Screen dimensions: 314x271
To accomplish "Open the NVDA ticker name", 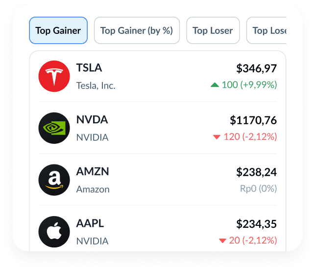I will pos(92,120).
